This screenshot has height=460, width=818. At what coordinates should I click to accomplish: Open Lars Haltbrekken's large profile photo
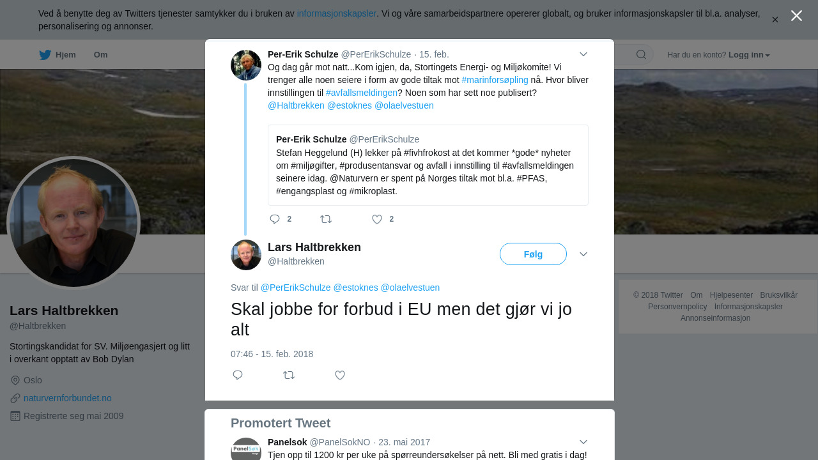pos(73,223)
